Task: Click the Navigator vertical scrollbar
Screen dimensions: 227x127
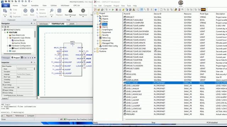Action: [x=35, y=34]
